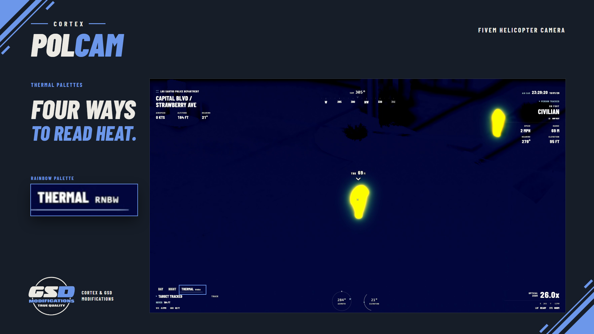This screenshot has width=594, height=334.
Task: Click the CAM 305° bearing readout
Action: click(x=358, y=92)
